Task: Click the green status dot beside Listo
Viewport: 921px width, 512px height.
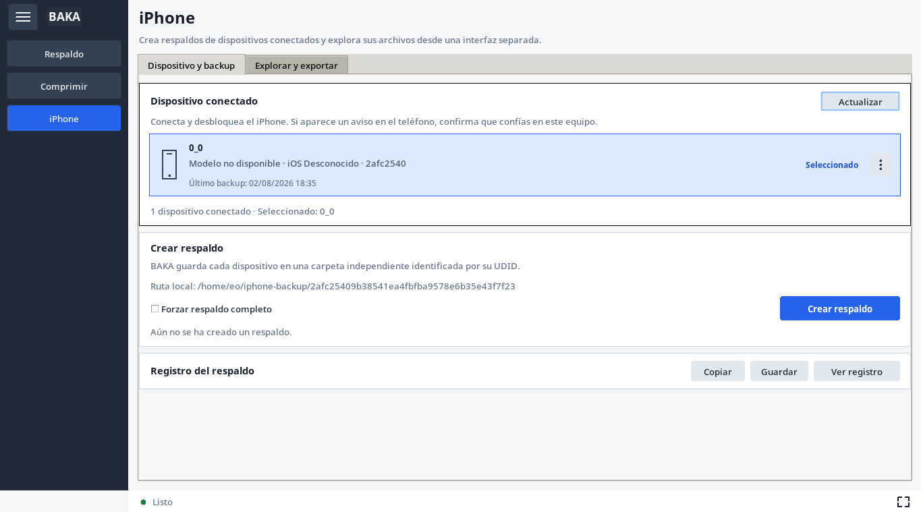Action: (143, 502)
